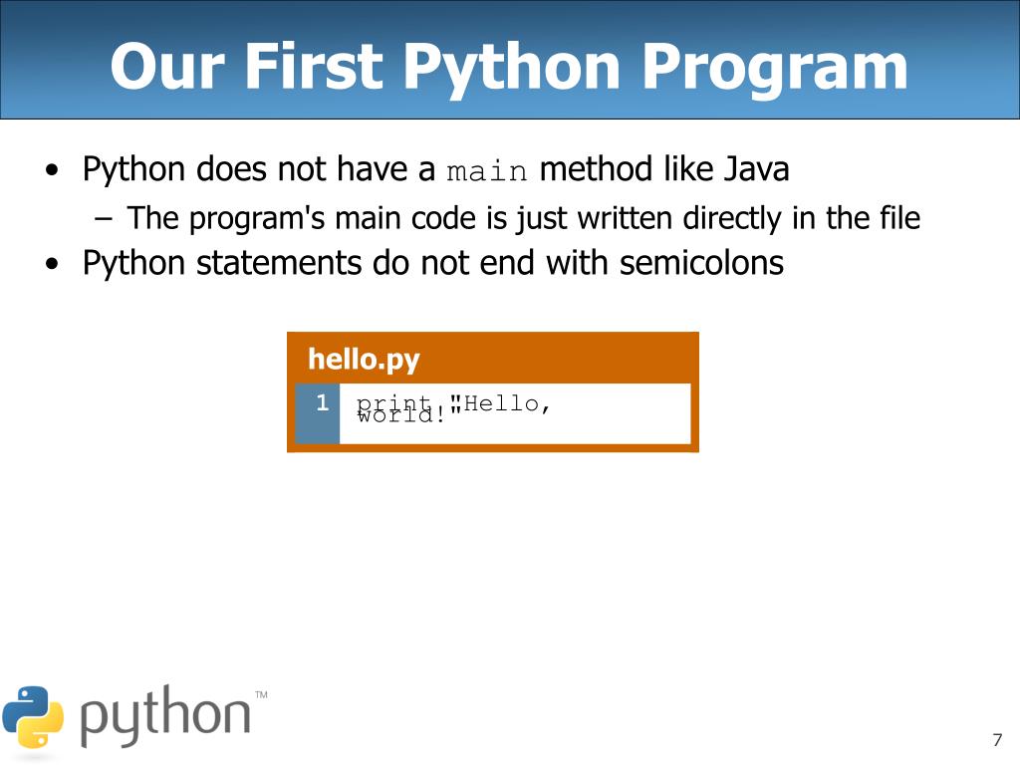Screen dimensions: 1020x765
Task: Click the Python snake logo icon
Action: tap(33, 716)
